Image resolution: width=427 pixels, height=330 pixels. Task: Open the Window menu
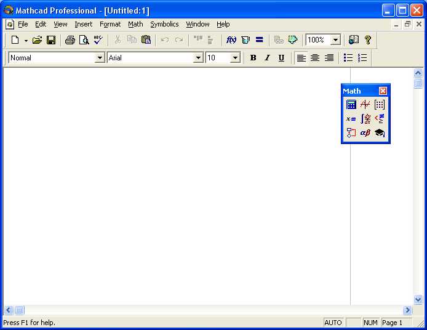pyautogui.click(x=198, y=24)
